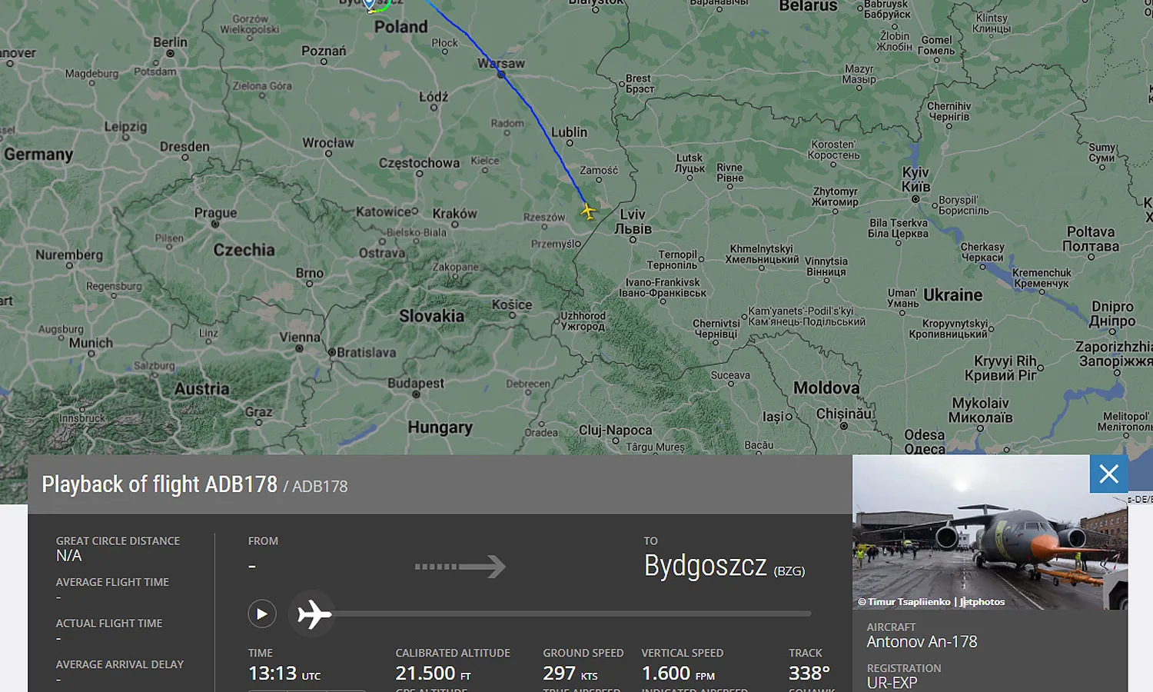
Task: Click the Bydgoszcz (BZG) destination link
Action: click(x=724, y=567)
